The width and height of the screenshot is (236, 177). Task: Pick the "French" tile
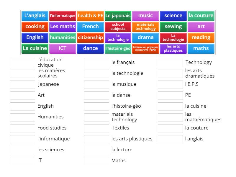click(x=90, y=27)
